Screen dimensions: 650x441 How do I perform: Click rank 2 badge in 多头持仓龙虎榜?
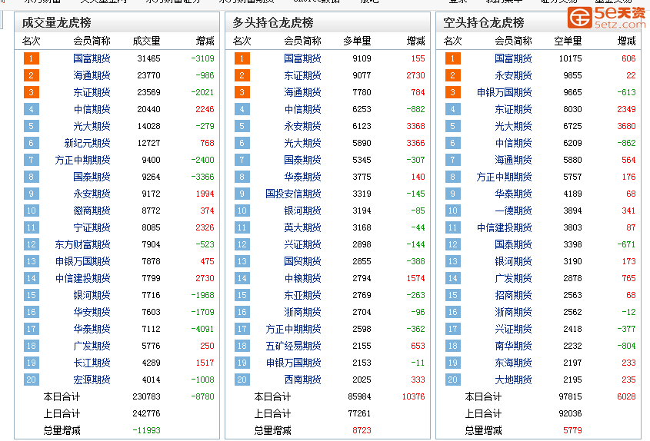click(242, 75)
